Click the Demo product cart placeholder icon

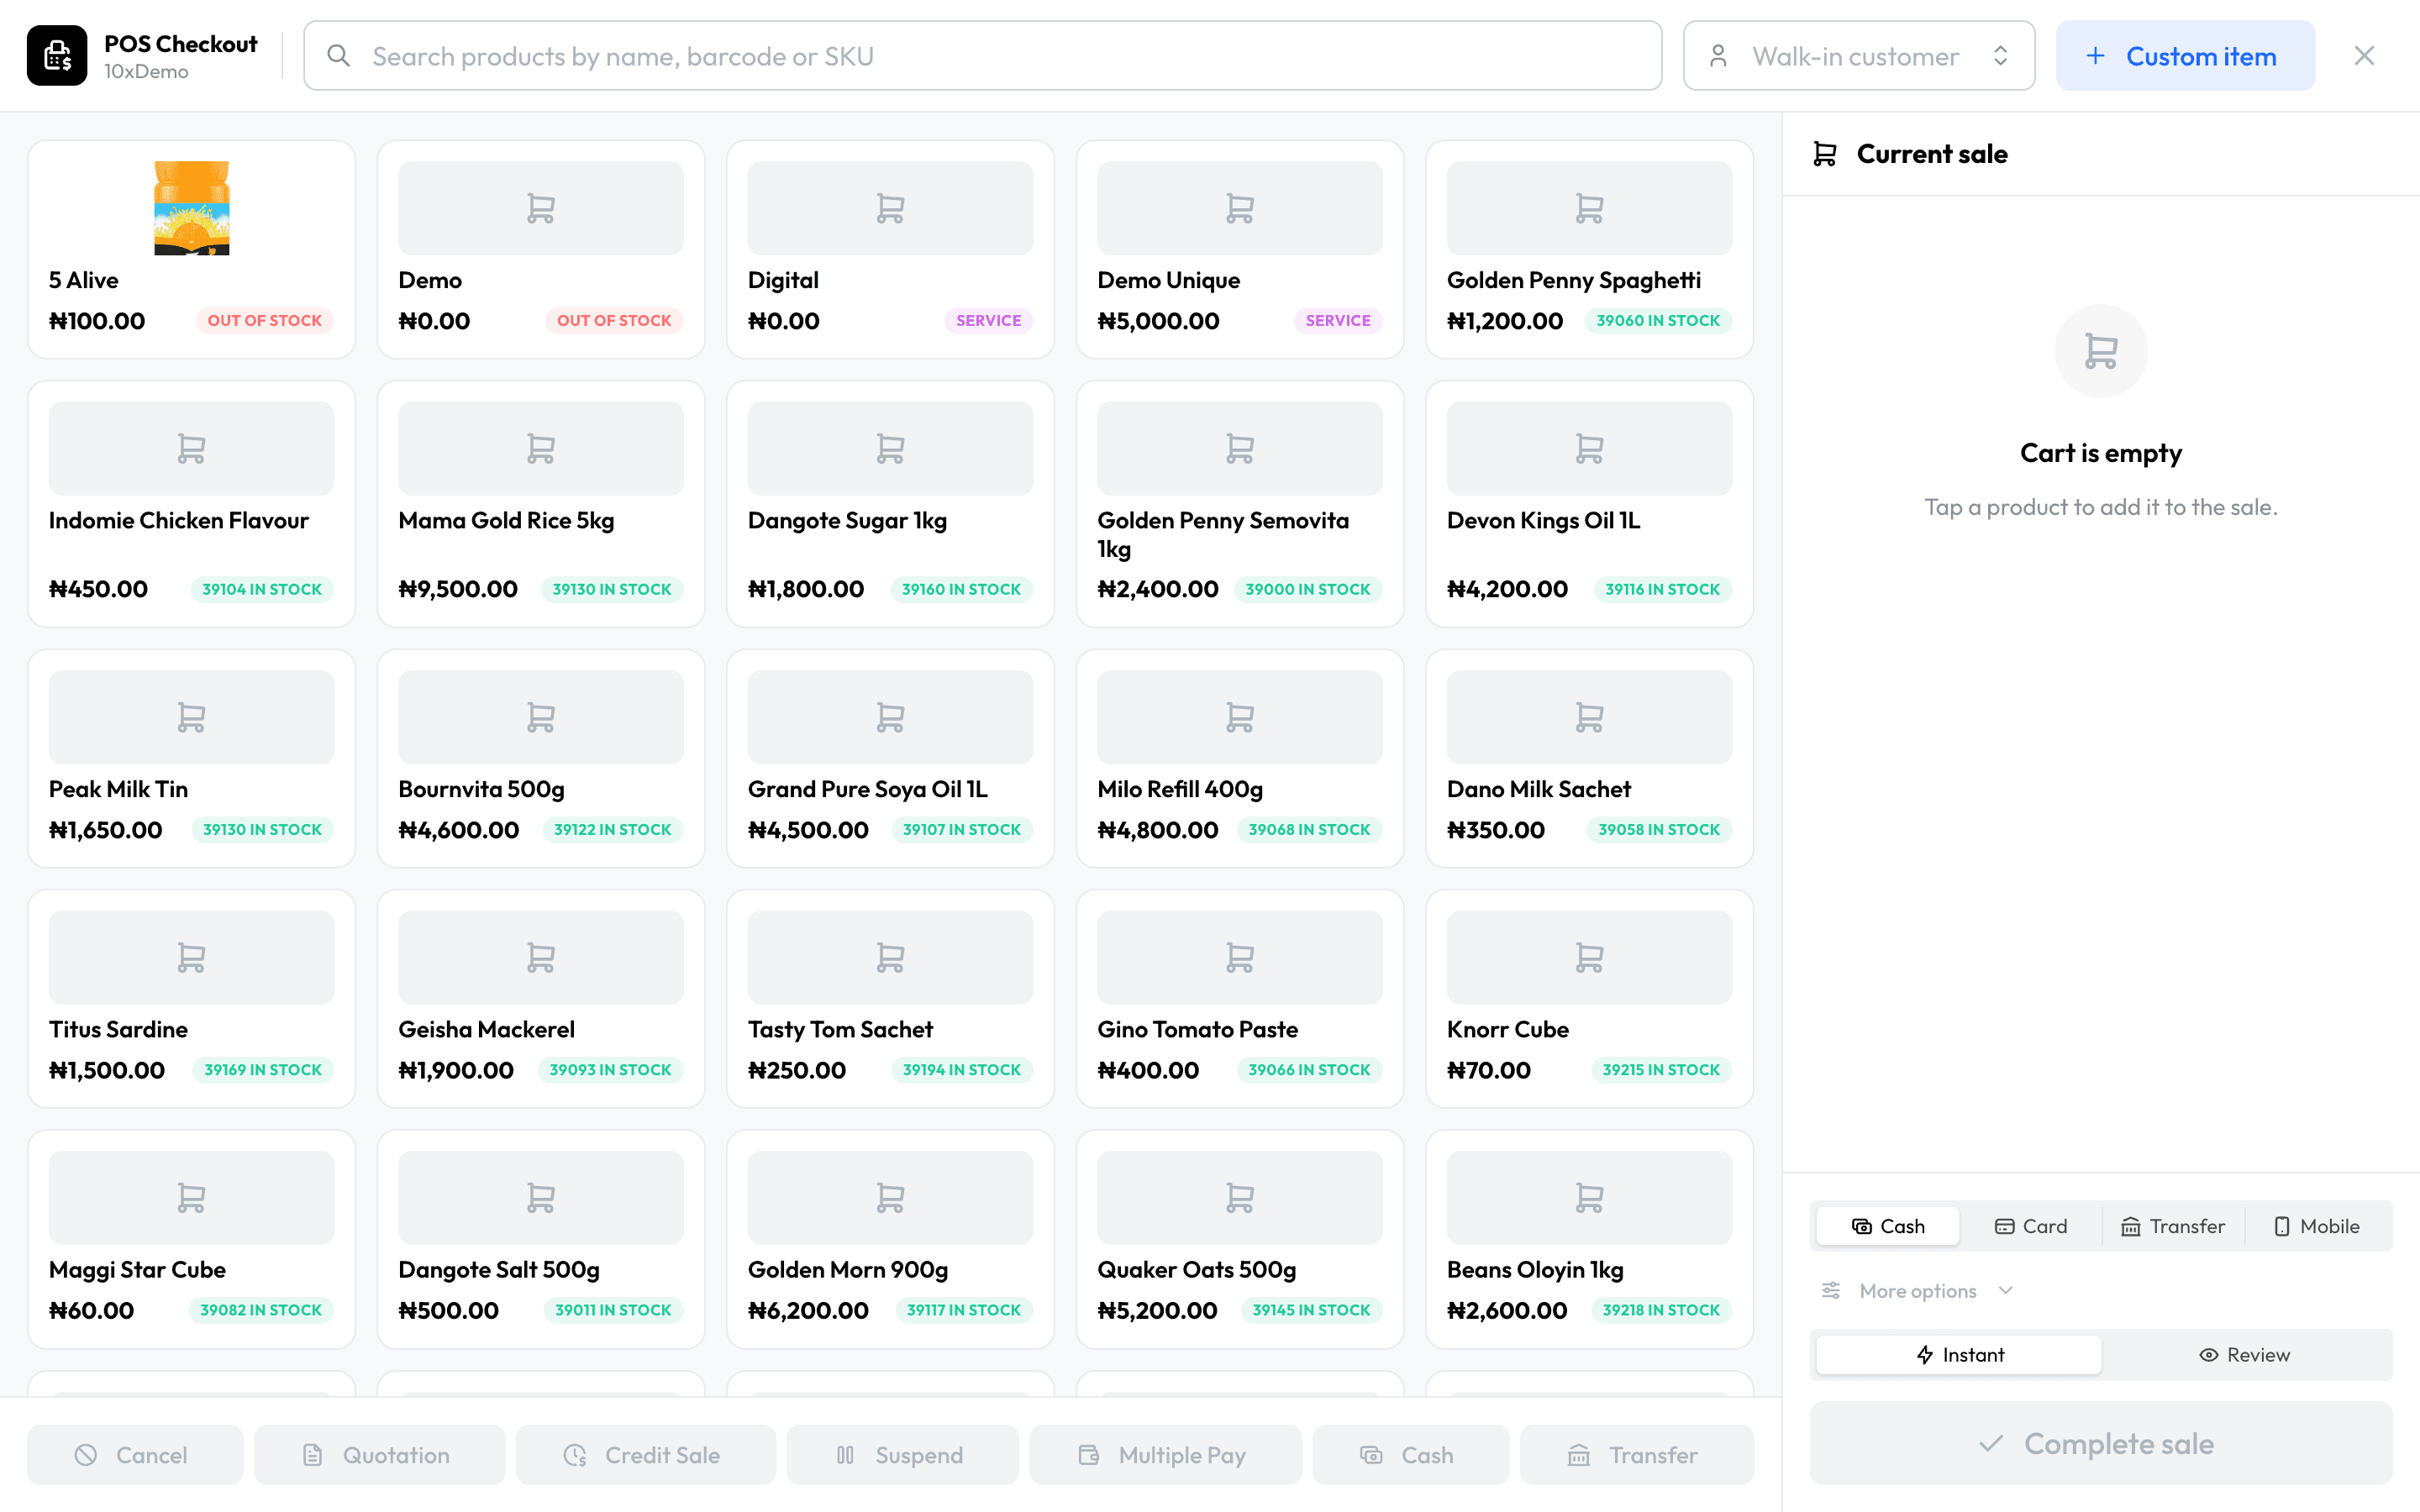coord(541,208)
